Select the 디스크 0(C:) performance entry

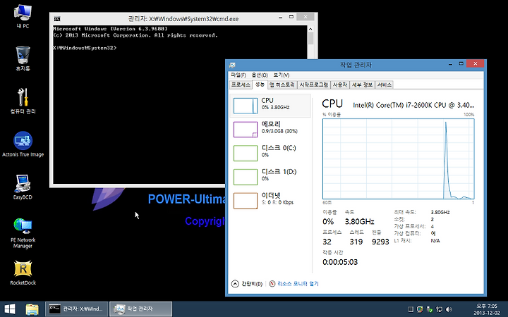[270, 153]
